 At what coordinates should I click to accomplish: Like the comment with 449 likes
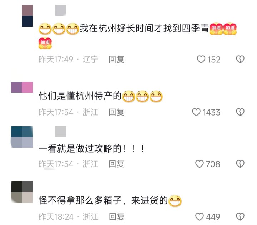pyautogui.click(x=200, y=217)
